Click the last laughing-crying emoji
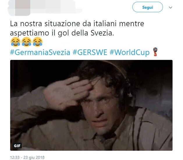183x160 pixels. (x=38, y=42)
